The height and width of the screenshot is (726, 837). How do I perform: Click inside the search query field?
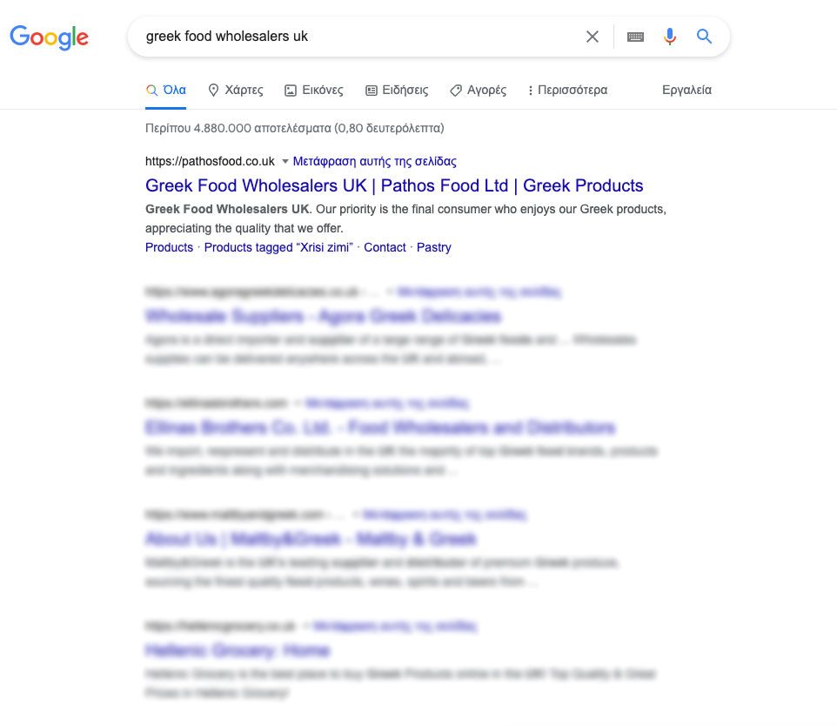[x=348, y=37]
